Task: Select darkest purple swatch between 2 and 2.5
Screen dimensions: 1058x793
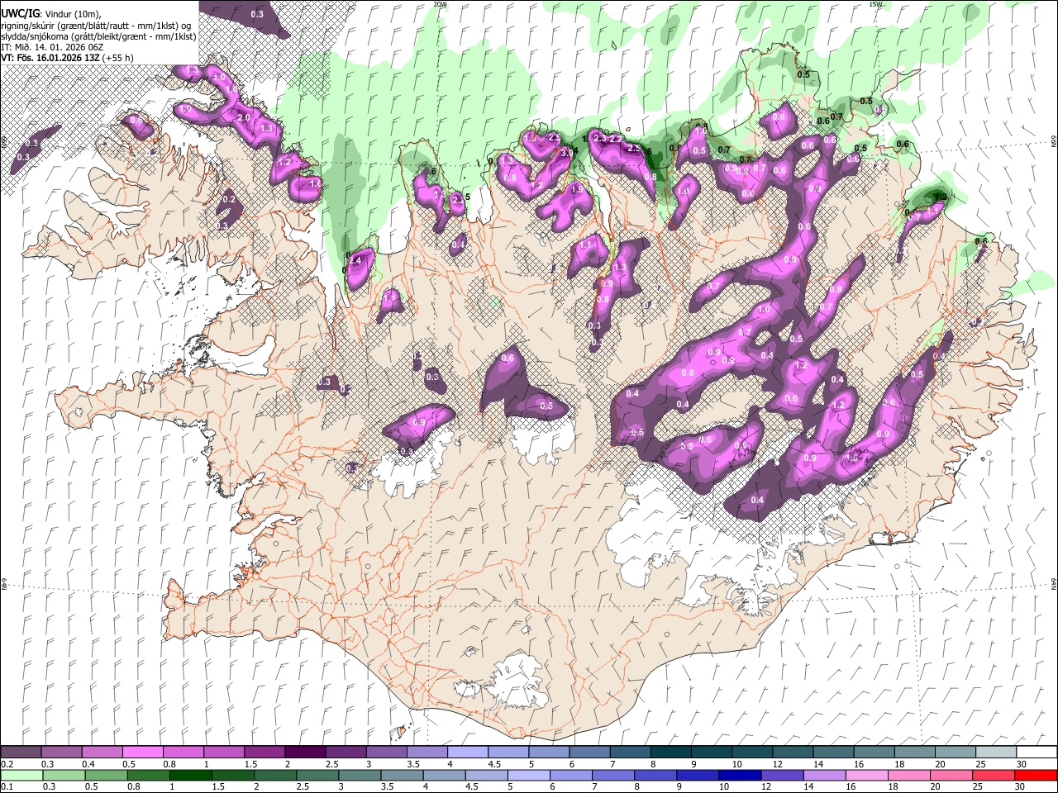Action: pyautogui.click(x=305, y=753)
